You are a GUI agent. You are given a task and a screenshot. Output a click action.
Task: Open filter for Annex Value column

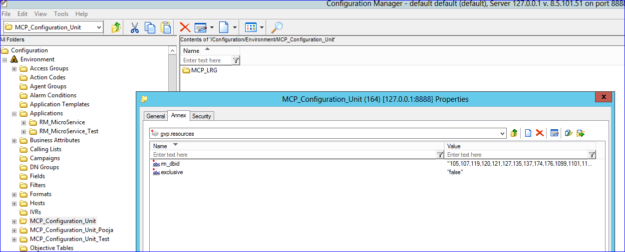(x=592, y=155)
